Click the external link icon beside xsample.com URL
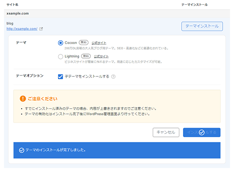The height and width of the screenshot is (172, 234). [x=41, y=29]
